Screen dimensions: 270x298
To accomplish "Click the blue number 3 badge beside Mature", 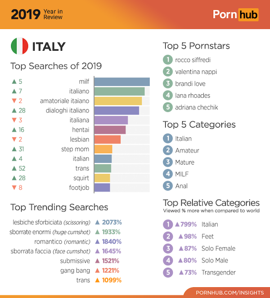I will [167, 162].
